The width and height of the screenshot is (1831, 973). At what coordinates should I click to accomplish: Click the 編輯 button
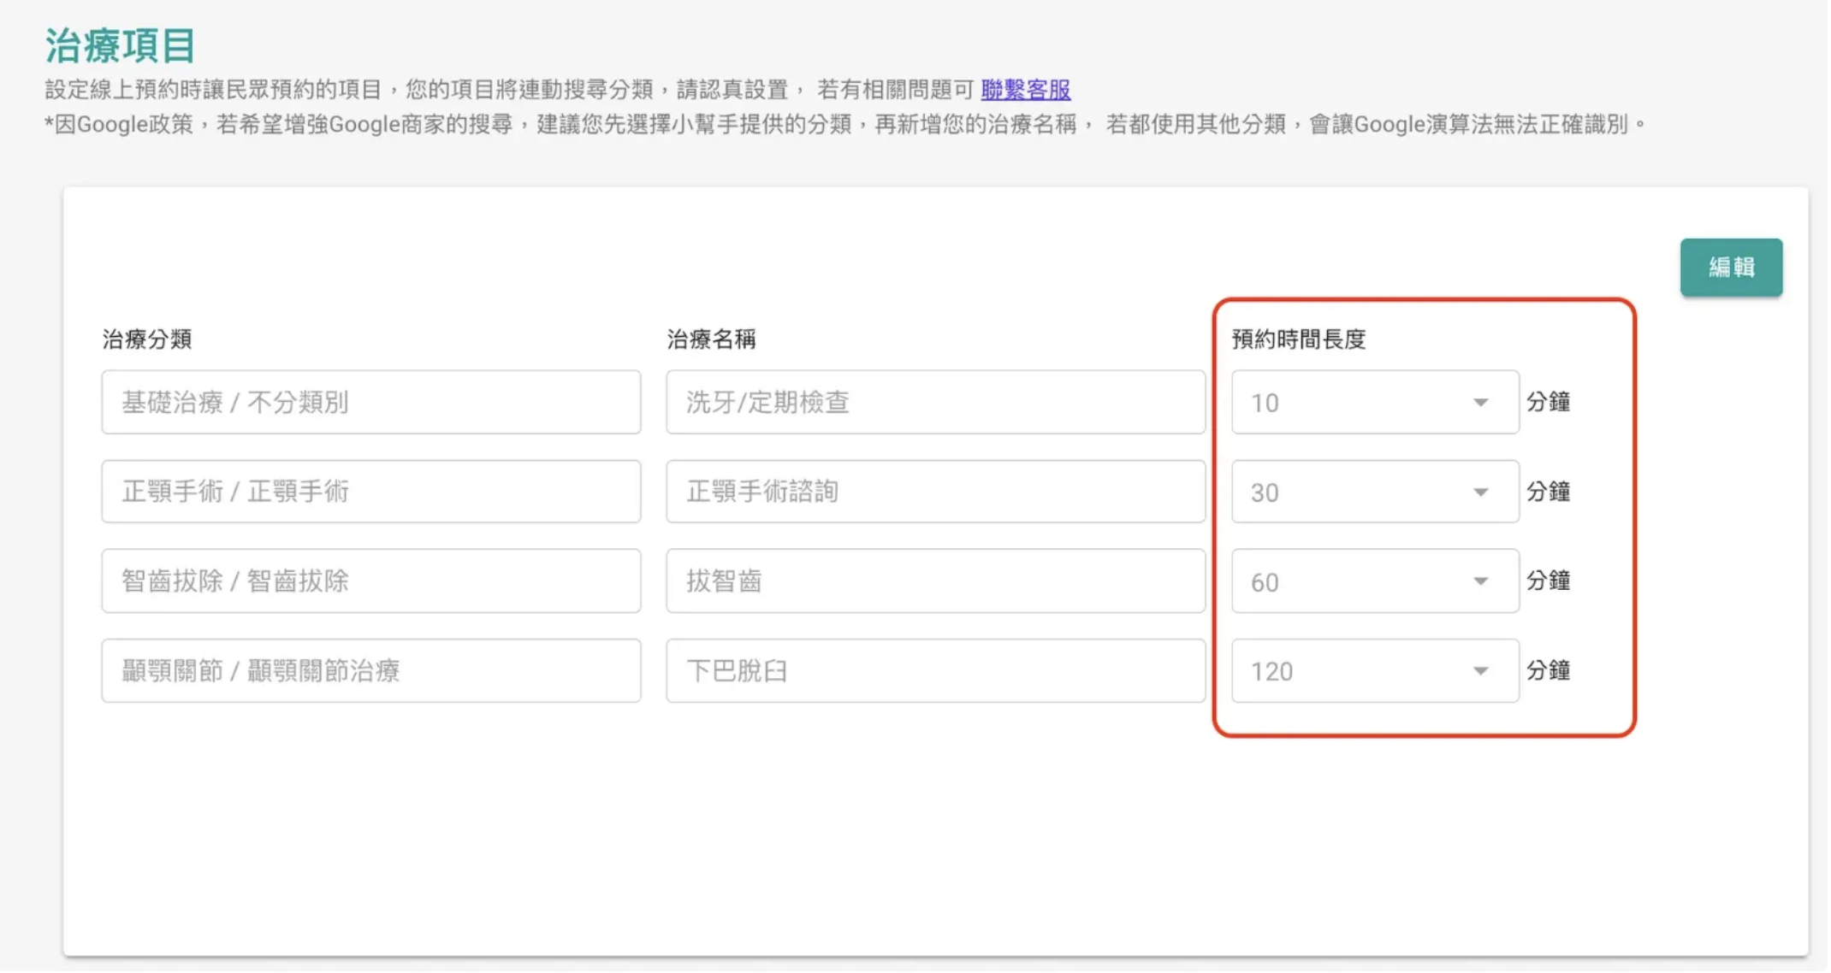pyautogui.click(x=1731, y=267)
